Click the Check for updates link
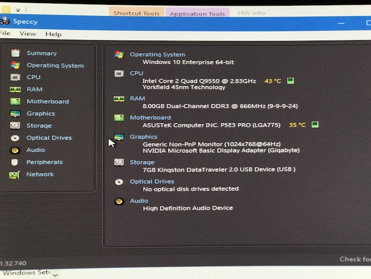Viewport: 371px width, 279px height. [355, 259]
